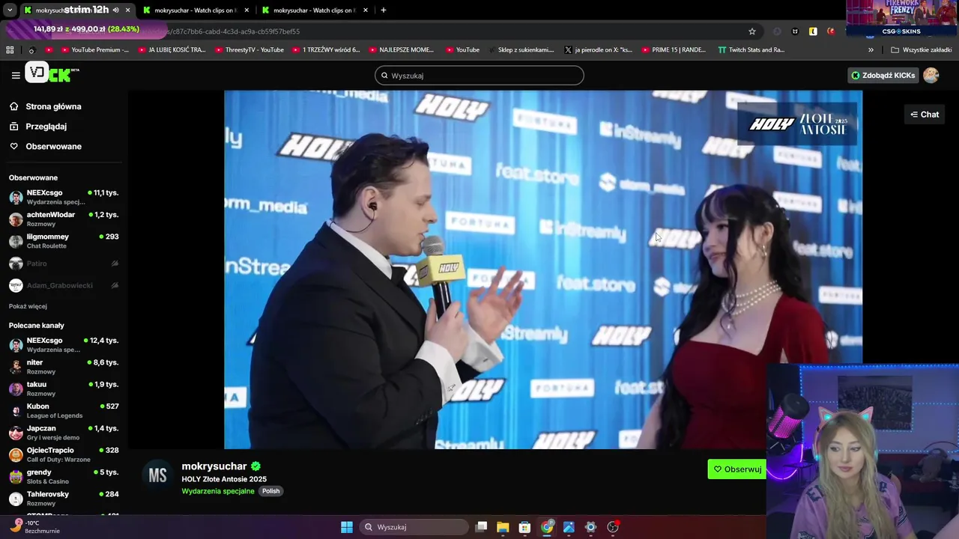Open OjciecTrapcio Call of Duty channel
Screen dimensions: 959x539
[64, 454]
